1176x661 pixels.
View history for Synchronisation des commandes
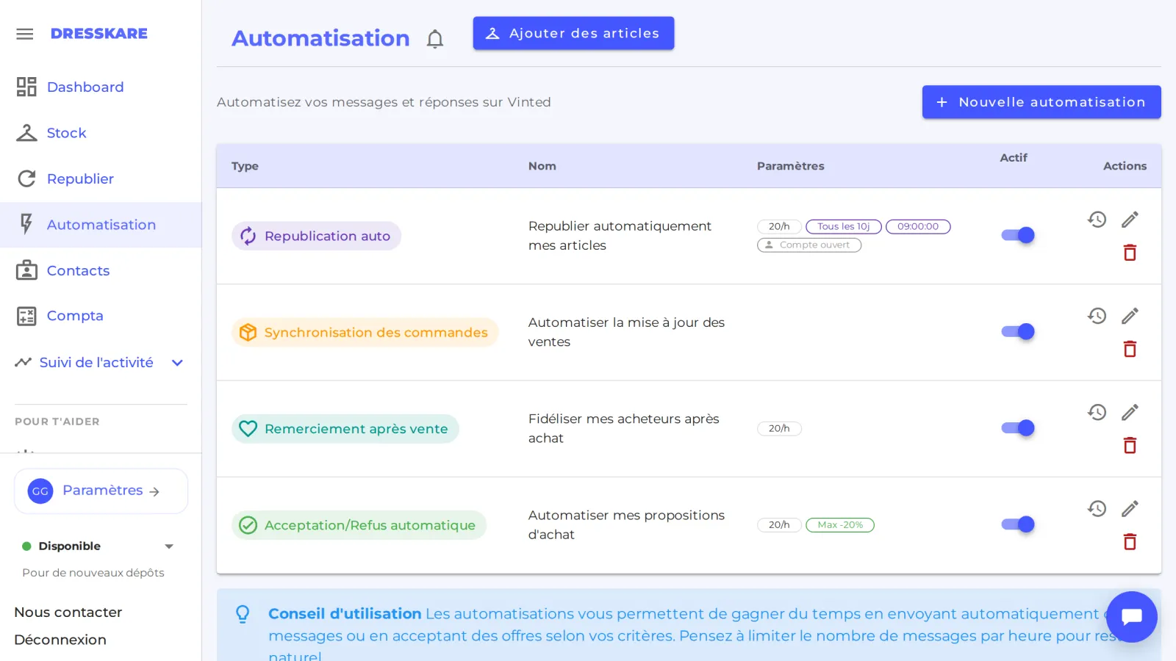point(1097,315)
